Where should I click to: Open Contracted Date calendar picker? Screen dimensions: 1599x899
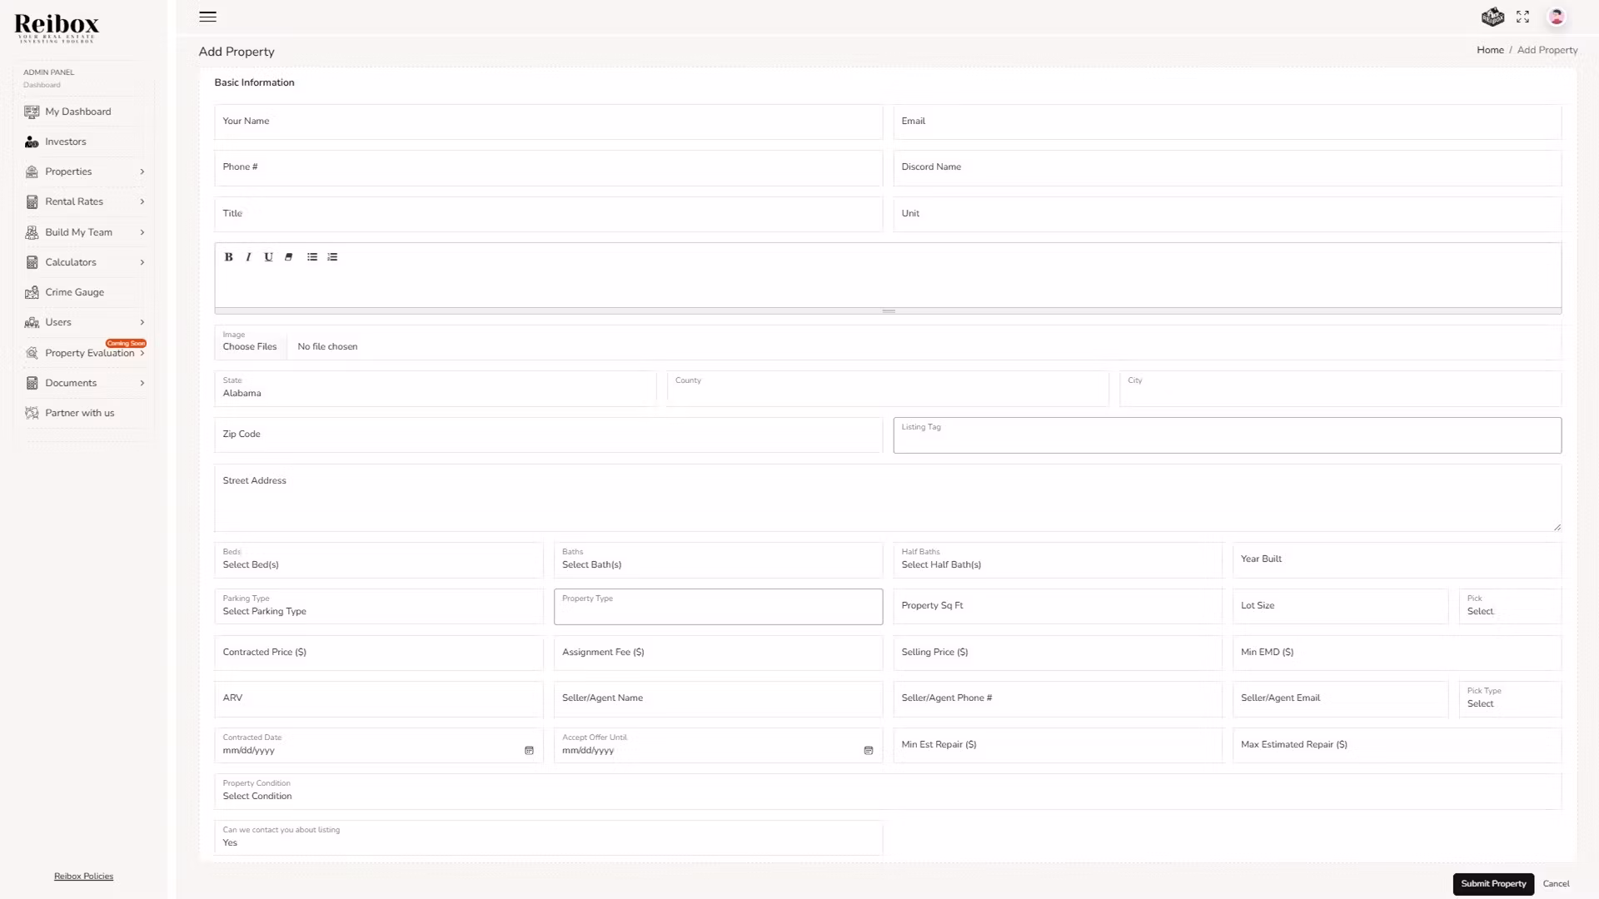529,751
